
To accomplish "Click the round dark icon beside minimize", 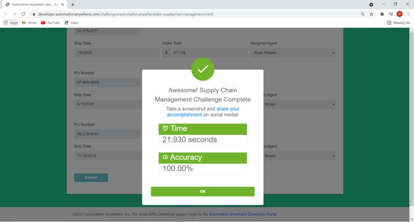I will click(371, 5).
